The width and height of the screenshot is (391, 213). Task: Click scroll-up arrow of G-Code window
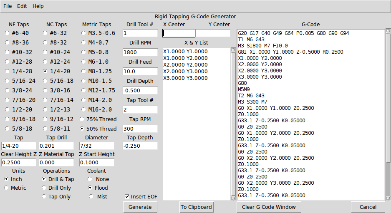coord(388,31)
